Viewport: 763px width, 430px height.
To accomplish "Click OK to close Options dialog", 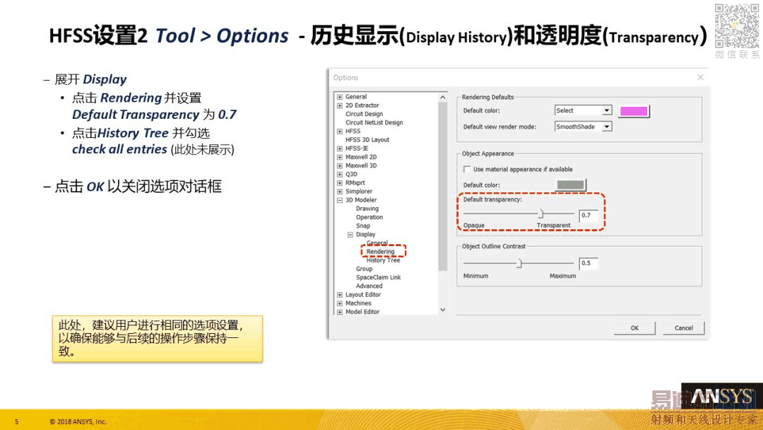I will coord(634,328).
